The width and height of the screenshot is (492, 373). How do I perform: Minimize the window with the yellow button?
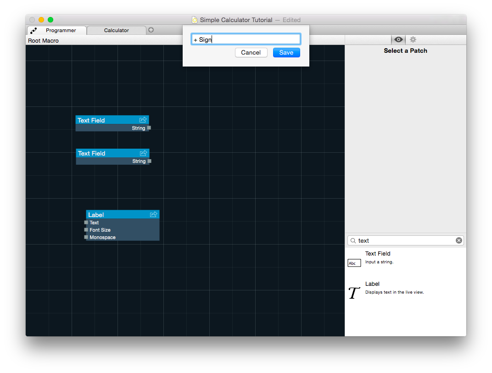41,20
